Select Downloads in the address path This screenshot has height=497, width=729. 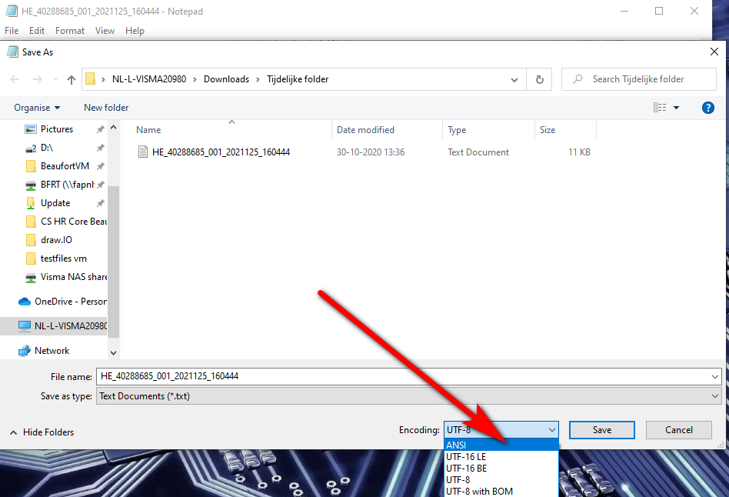226,79
